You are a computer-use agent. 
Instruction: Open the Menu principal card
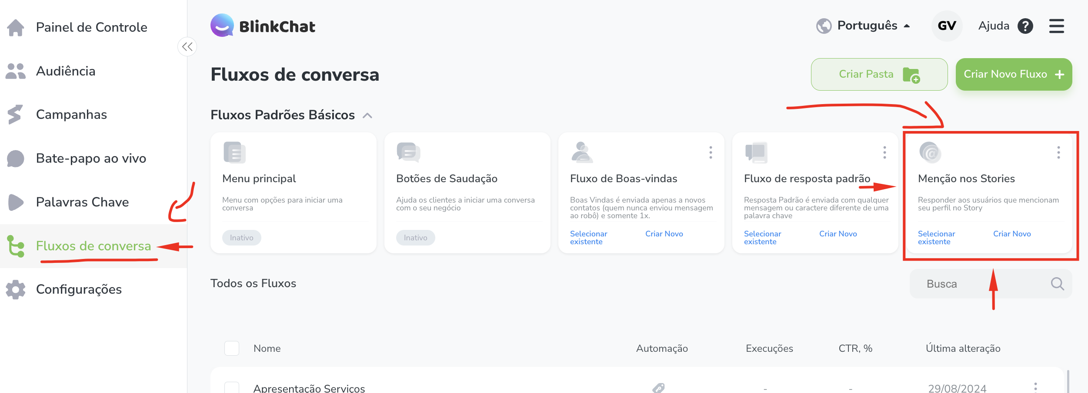coord(294,193)
